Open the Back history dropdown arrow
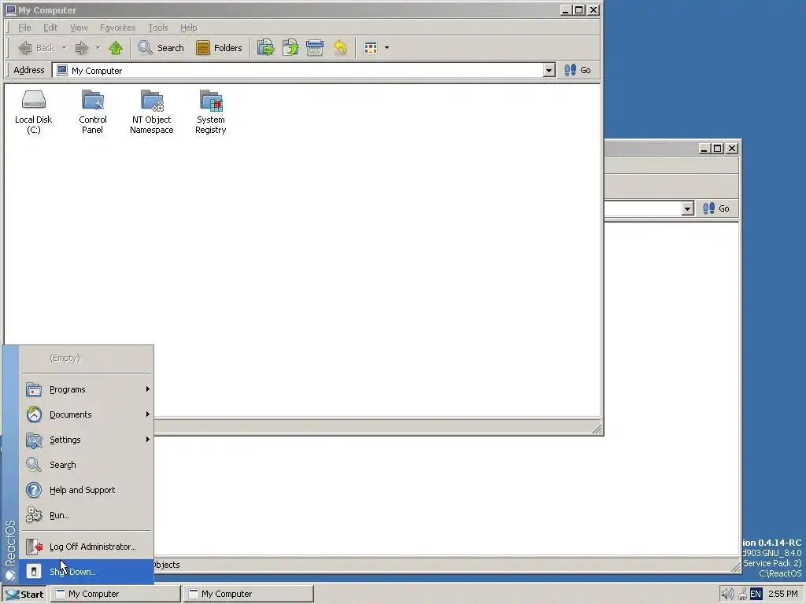 click(65, 48)
